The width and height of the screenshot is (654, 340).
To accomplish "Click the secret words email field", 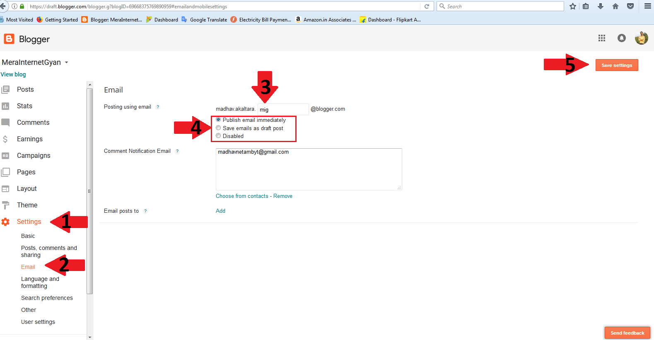I will click(283, 109).
